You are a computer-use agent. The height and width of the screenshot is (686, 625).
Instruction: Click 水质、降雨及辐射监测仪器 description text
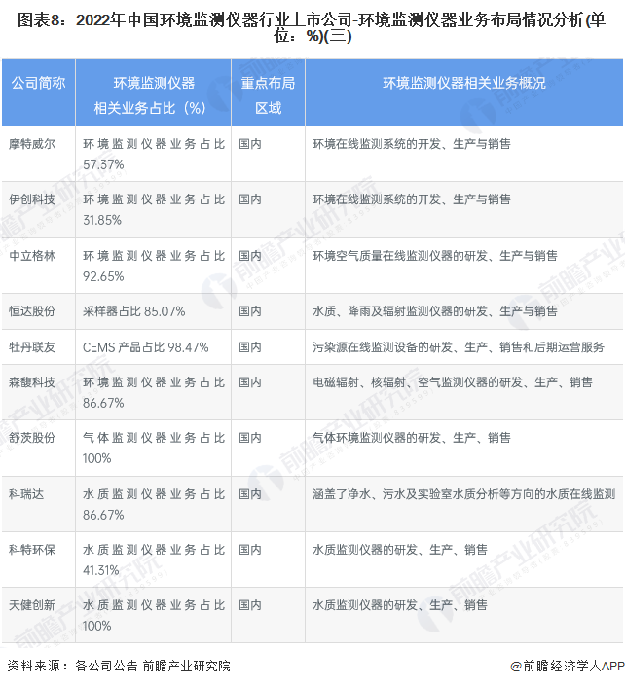(435, 311)
